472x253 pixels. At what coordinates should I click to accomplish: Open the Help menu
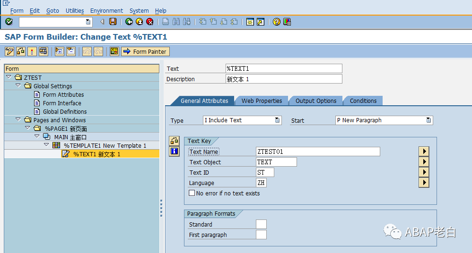(161, 10)
